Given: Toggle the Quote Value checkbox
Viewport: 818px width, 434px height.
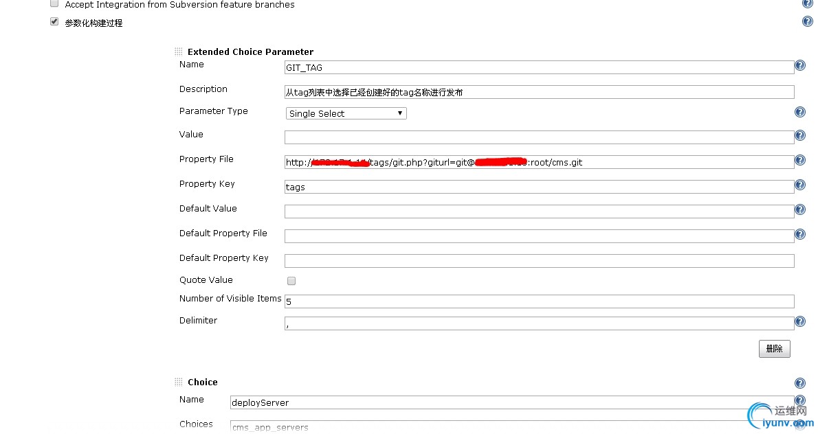Looking at the screenshot, I should point(291,281).
